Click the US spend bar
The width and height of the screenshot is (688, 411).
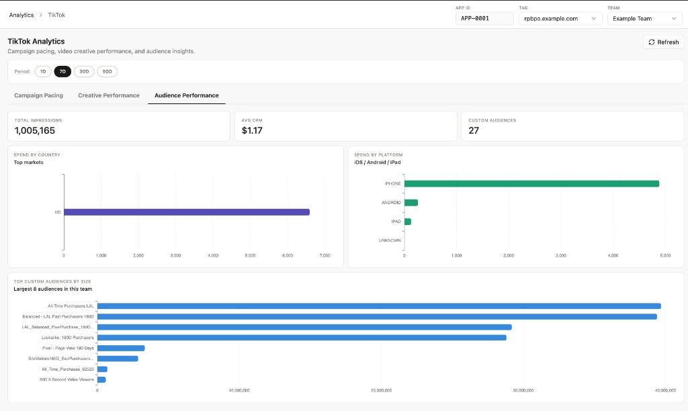tap(187, 212)
